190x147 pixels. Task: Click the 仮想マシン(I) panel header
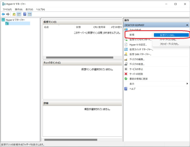(82, 22)
